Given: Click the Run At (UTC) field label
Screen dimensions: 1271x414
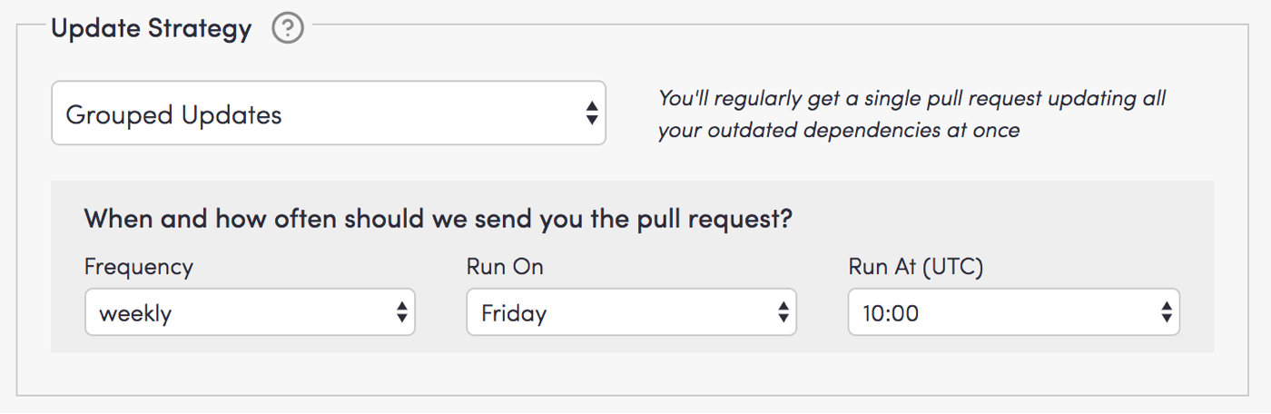Looking at the screenshot, I should [916, 267].
